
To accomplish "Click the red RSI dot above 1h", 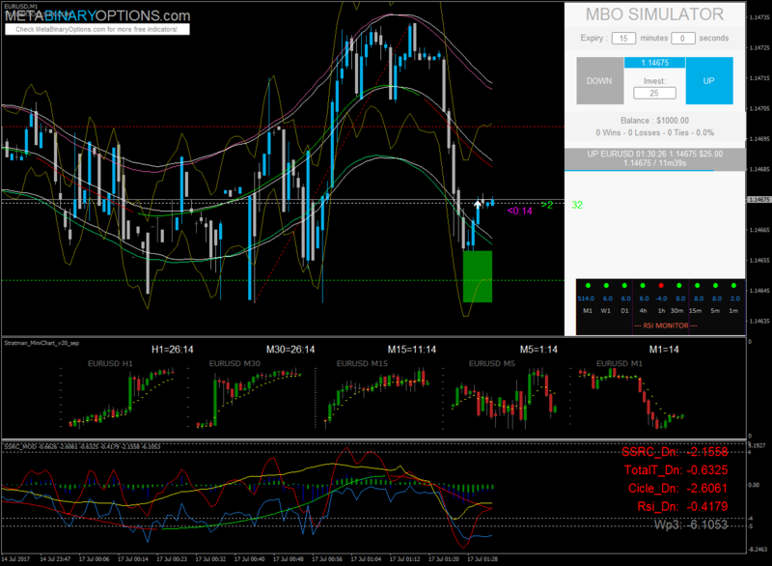I will tap(661, 285).
